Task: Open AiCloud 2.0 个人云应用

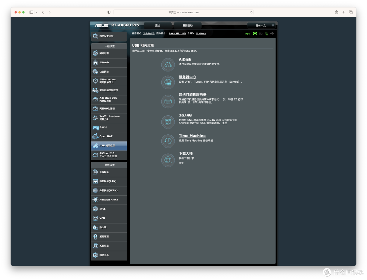Action: click(109, 155)
